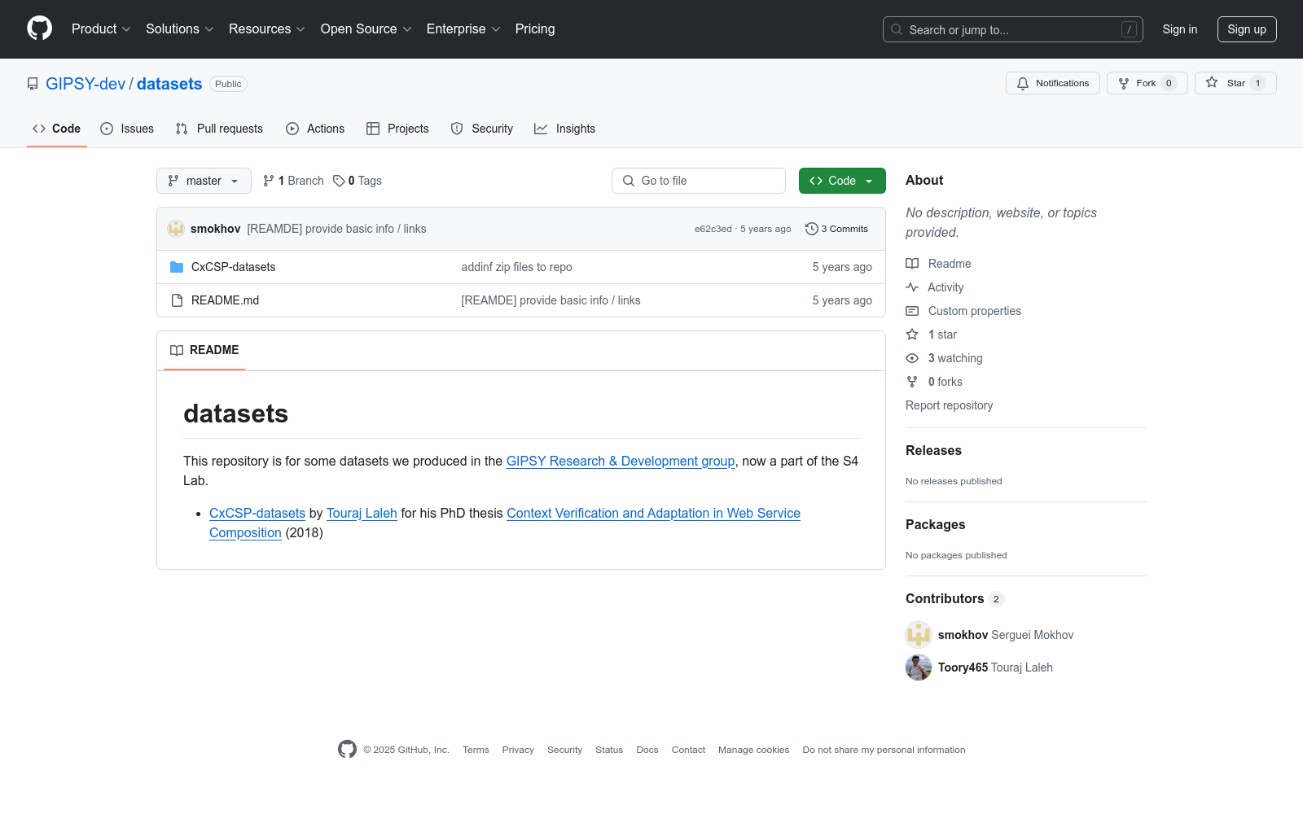The width and height of the screenshot is (1303, 814).
Task: Click the Security shield icon
Action: (457, 129)
